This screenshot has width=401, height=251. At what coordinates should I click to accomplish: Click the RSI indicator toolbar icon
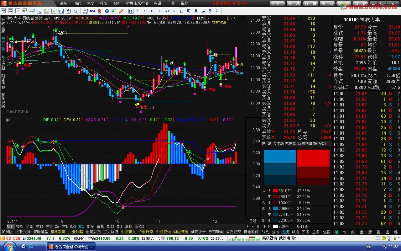(x=92, y=11)
